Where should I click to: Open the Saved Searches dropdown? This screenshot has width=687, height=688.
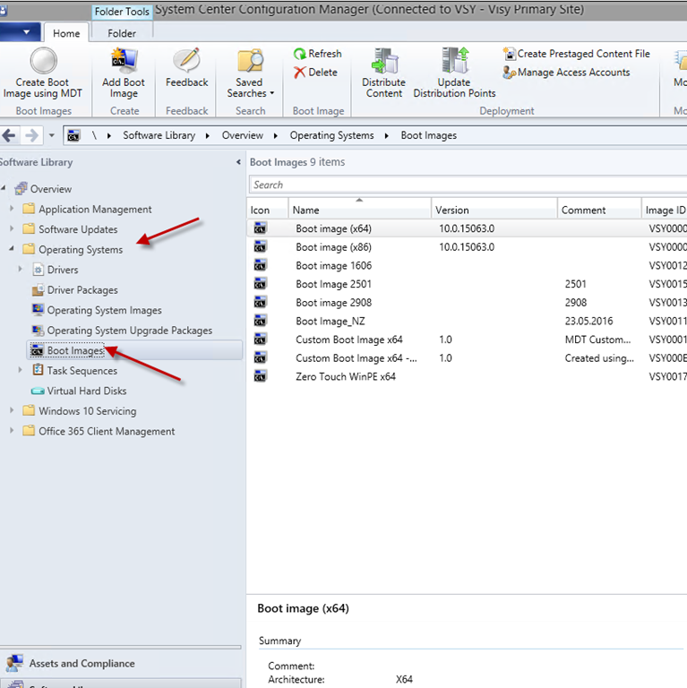(250, 88)
